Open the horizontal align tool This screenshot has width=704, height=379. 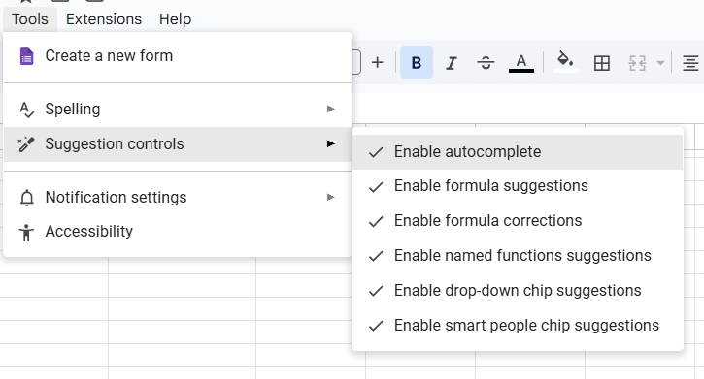pyautogui.click(x=690, y=63)
